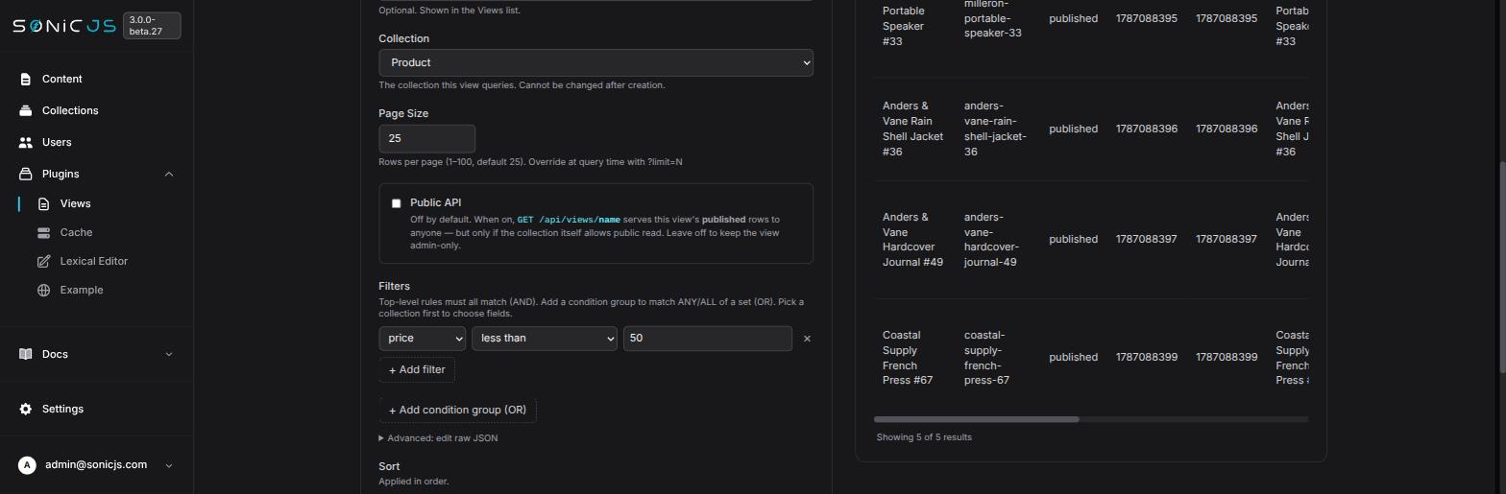This screenshot has height=494, width=1506.
Task: Click slug anders-vane-hardcover-journal-49
Action: pos(991,239)
